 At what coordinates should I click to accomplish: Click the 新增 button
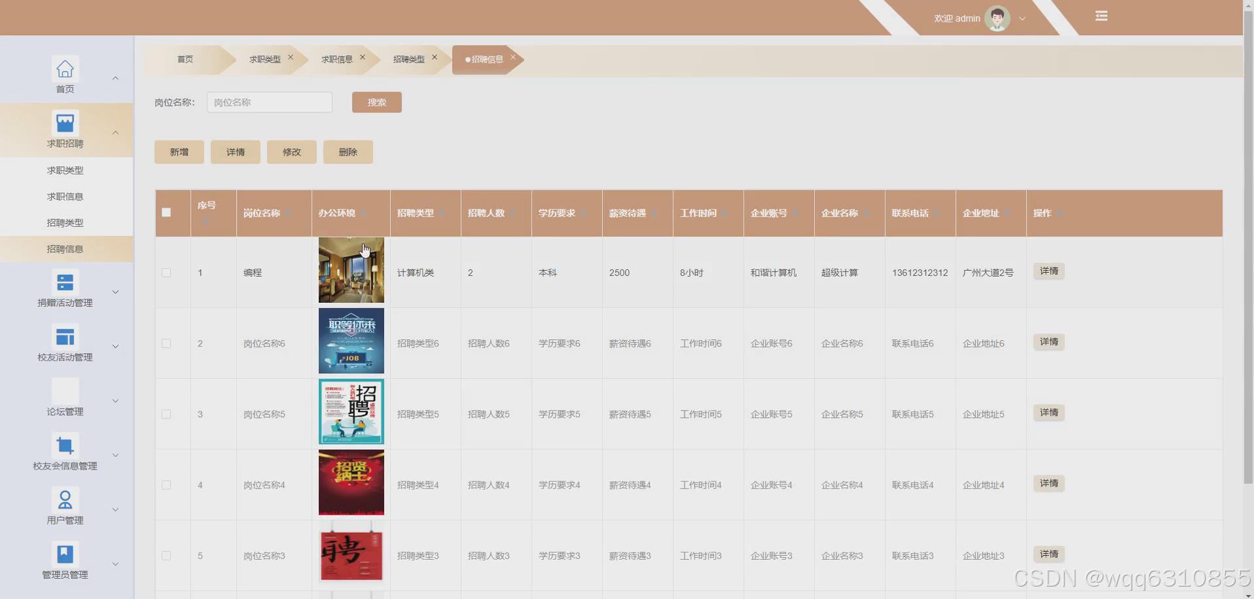click(x=179, y=152)
